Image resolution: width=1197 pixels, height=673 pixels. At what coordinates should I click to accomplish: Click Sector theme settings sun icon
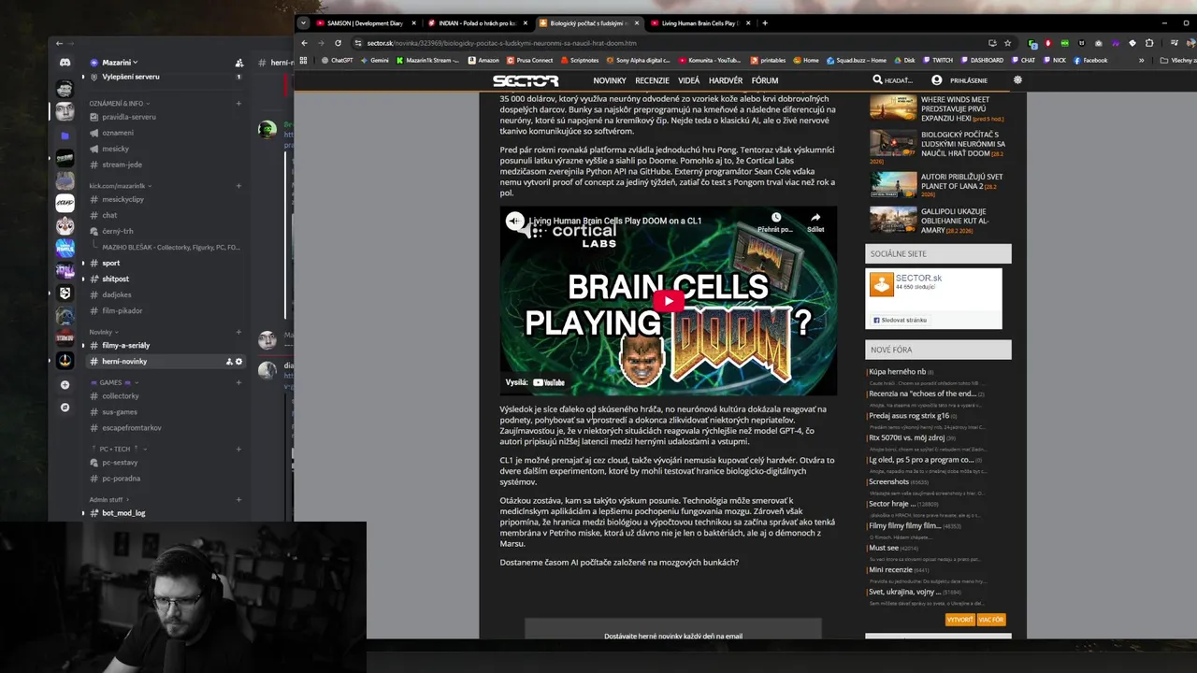1017,80
